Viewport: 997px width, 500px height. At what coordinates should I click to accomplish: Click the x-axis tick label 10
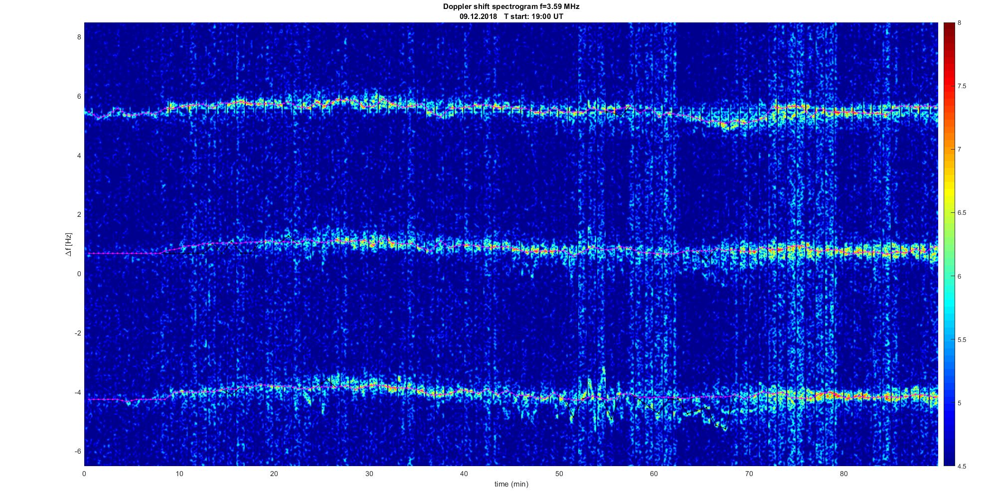click(179, 474)
